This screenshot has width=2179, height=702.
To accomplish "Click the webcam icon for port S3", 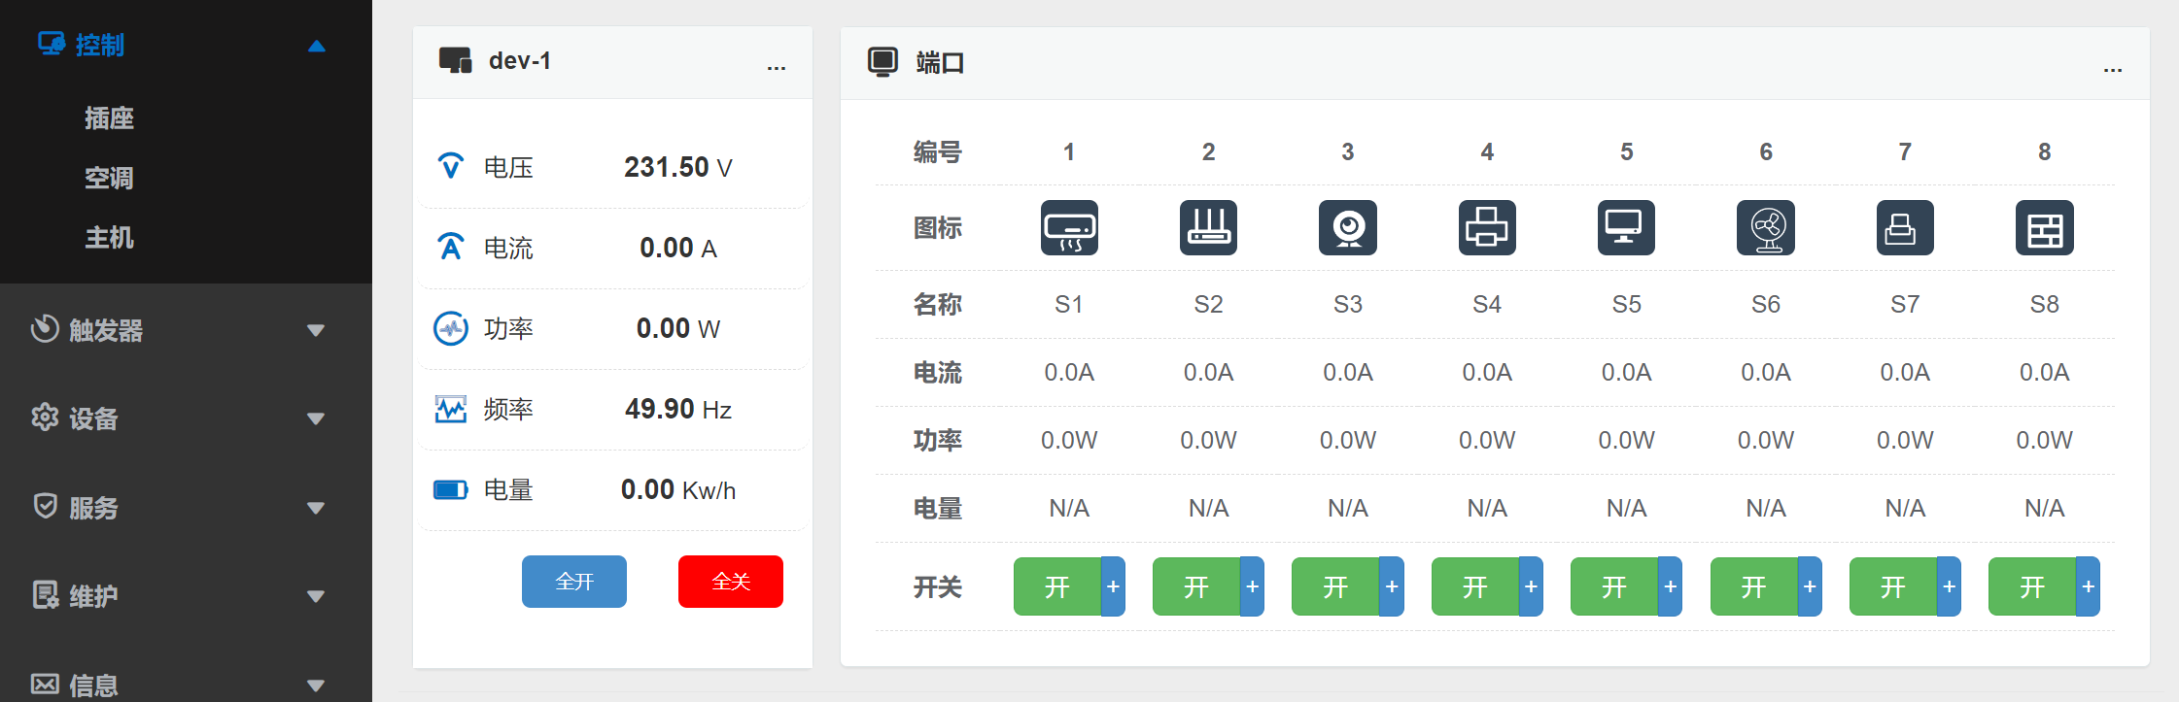I will click(1348, 228).
